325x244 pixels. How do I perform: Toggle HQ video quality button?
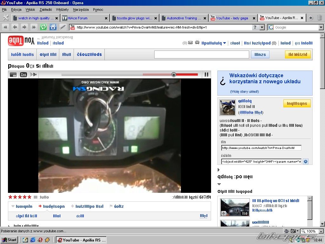coord(23,75)
